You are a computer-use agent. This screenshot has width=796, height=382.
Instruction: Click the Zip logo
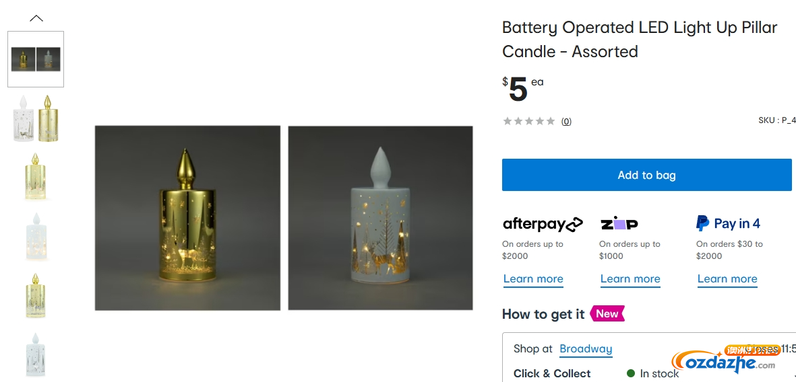coord(619,224)
